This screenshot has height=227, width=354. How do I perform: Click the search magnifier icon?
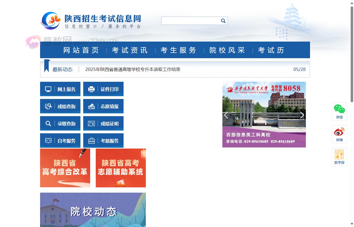223,21
